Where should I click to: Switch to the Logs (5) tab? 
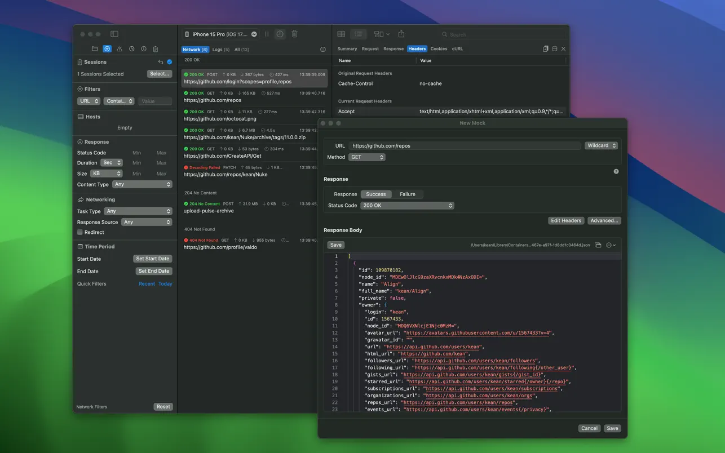point(221,50)
